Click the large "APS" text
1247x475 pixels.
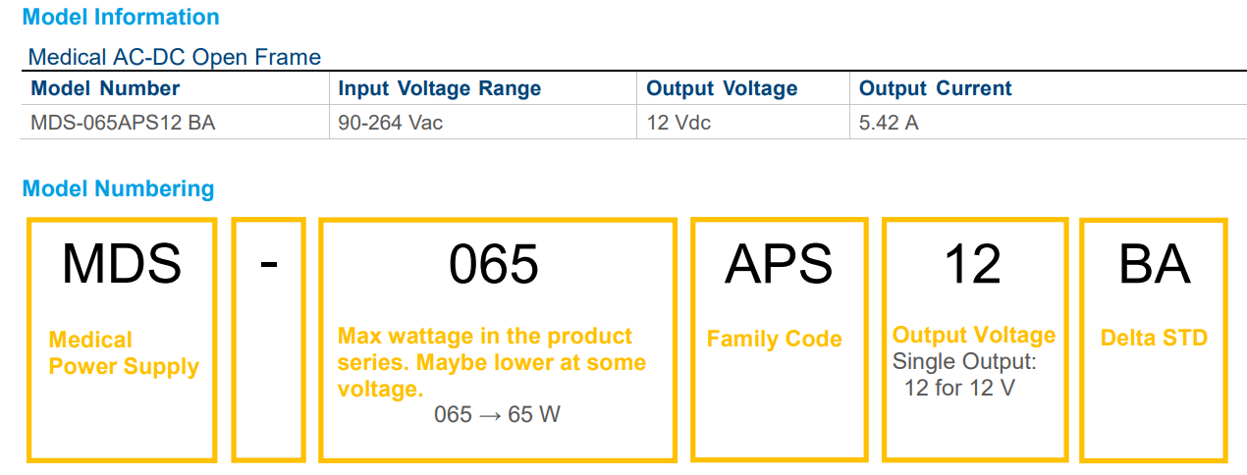point(779,263)
